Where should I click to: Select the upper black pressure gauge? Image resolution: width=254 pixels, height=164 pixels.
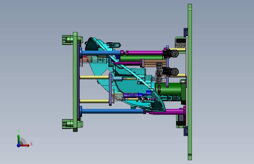coord(175,54)
